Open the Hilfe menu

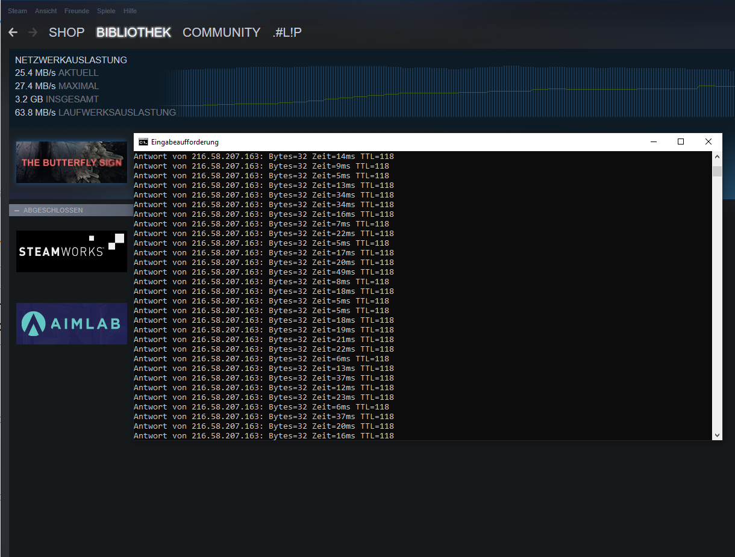point(130,11)
